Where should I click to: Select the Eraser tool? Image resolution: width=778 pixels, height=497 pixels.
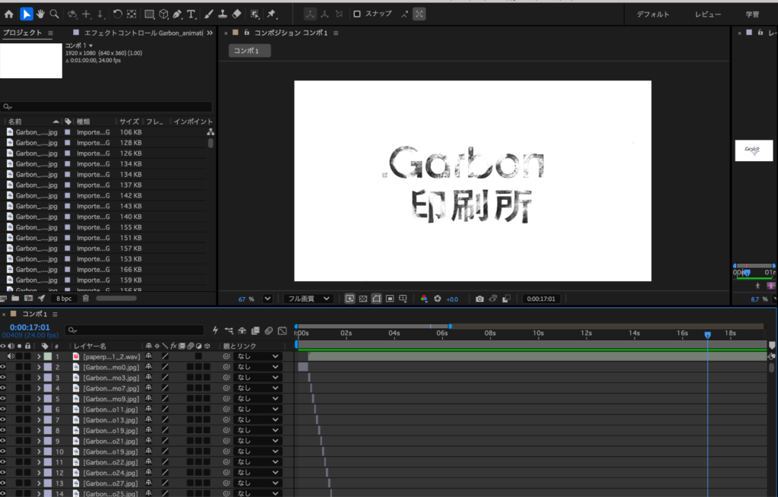[237, 14]
